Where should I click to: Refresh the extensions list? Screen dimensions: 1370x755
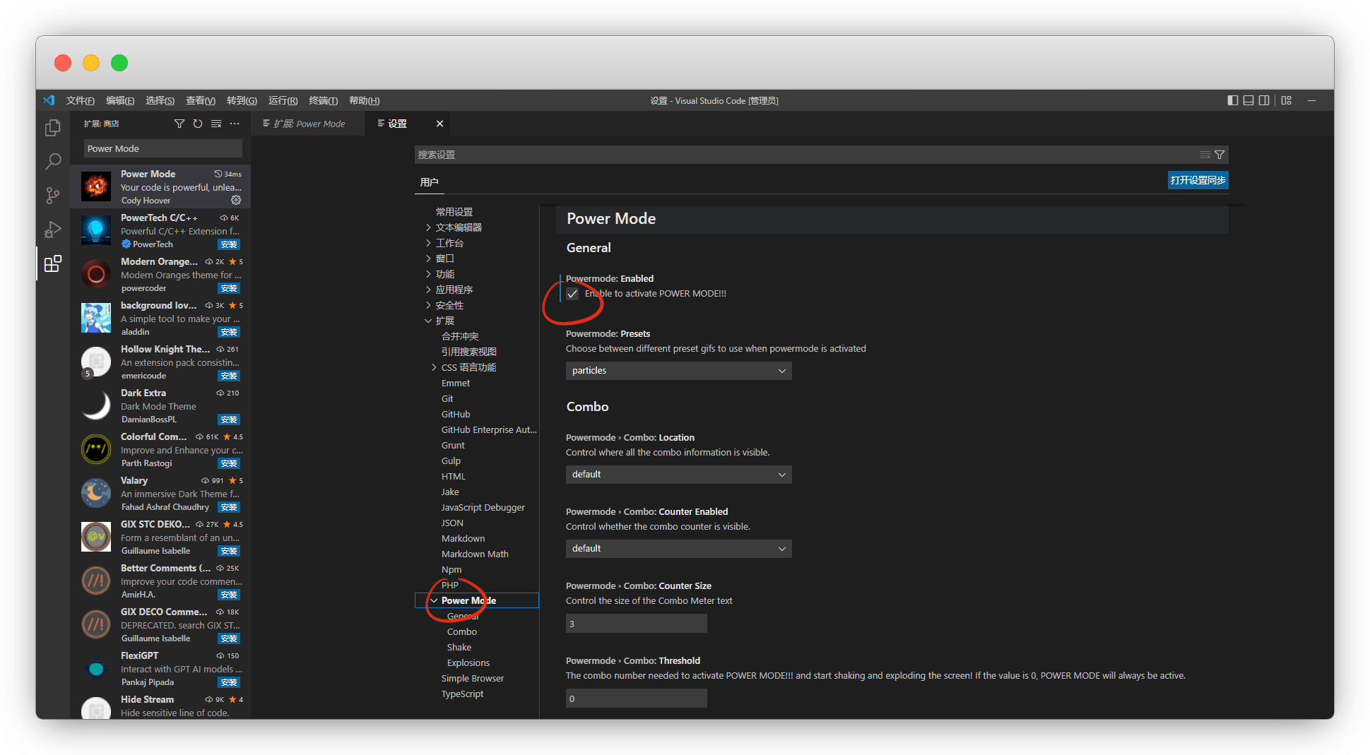point(198,124)
